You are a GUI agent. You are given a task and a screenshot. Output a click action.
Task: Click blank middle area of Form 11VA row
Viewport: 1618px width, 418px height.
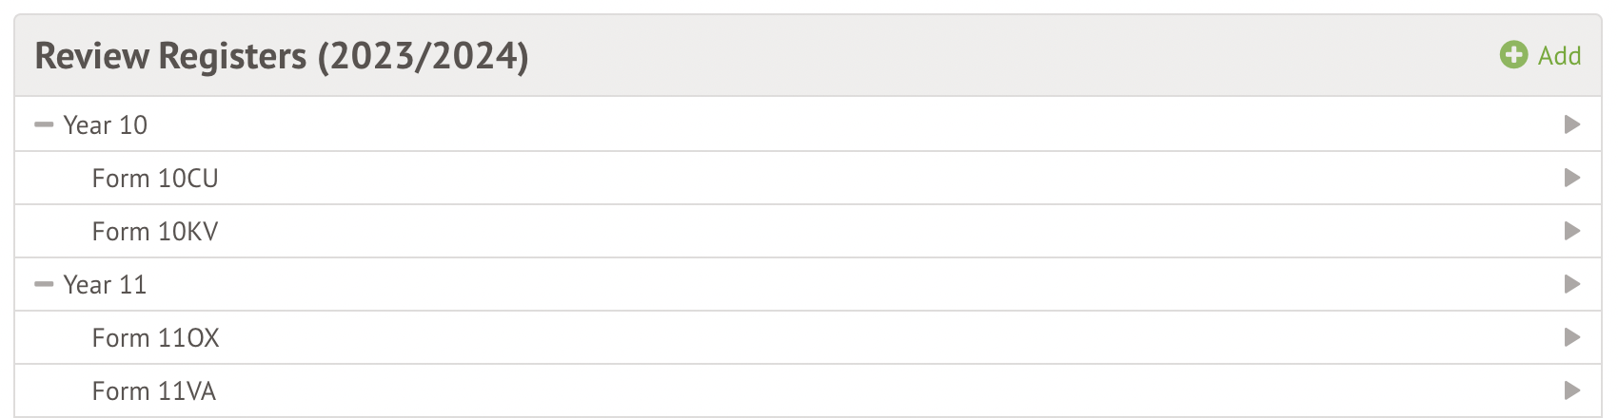click(x=809, y=390)
